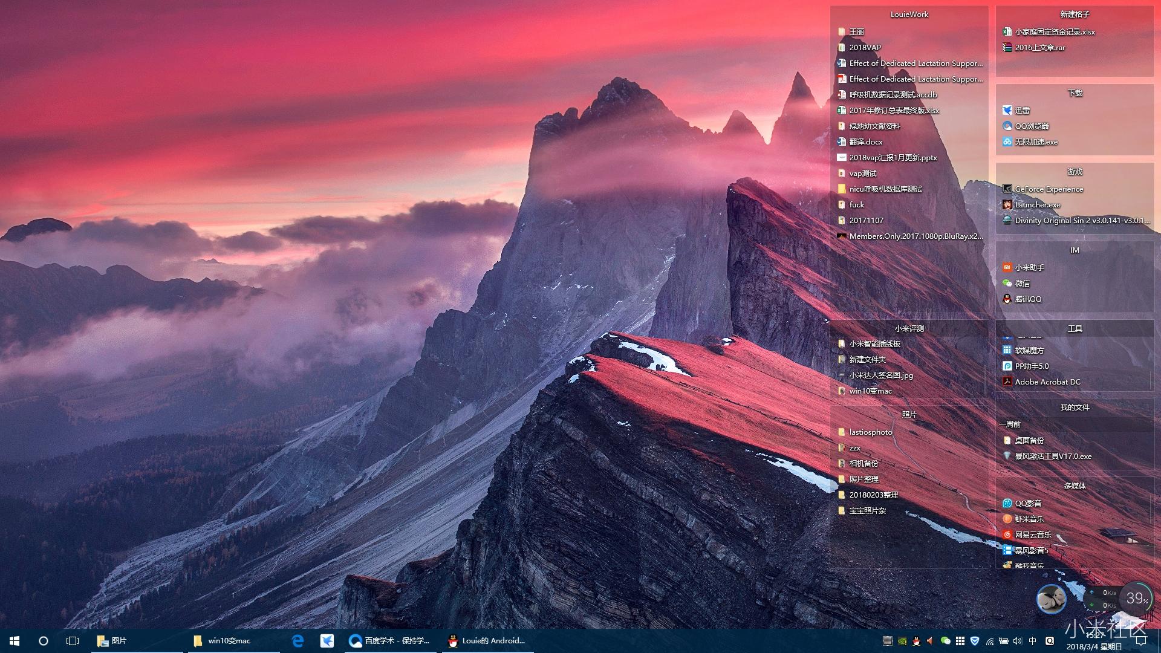This screenshot has height=653, width=1161.
Task: Launch 微信 (WeChat) from the IM group
Action: (x=1007, y=283)
